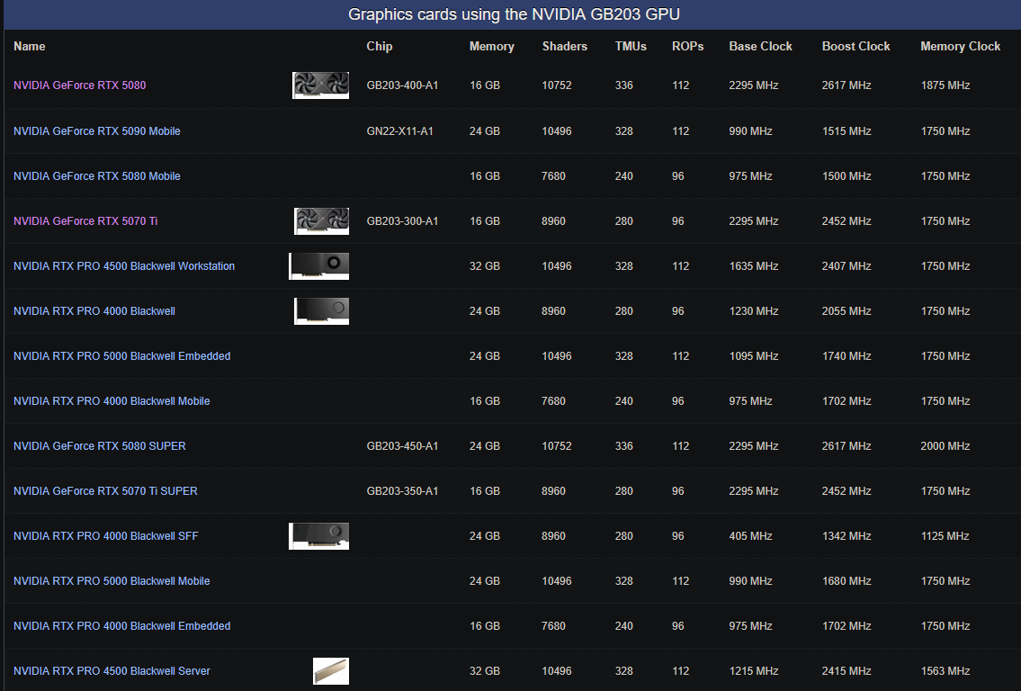Open NVIDIA GeForce RTX 5090 Mobile link
The height and width of the screenshot is (691, 1021).
pyautogui.click(x=97, y=130)
